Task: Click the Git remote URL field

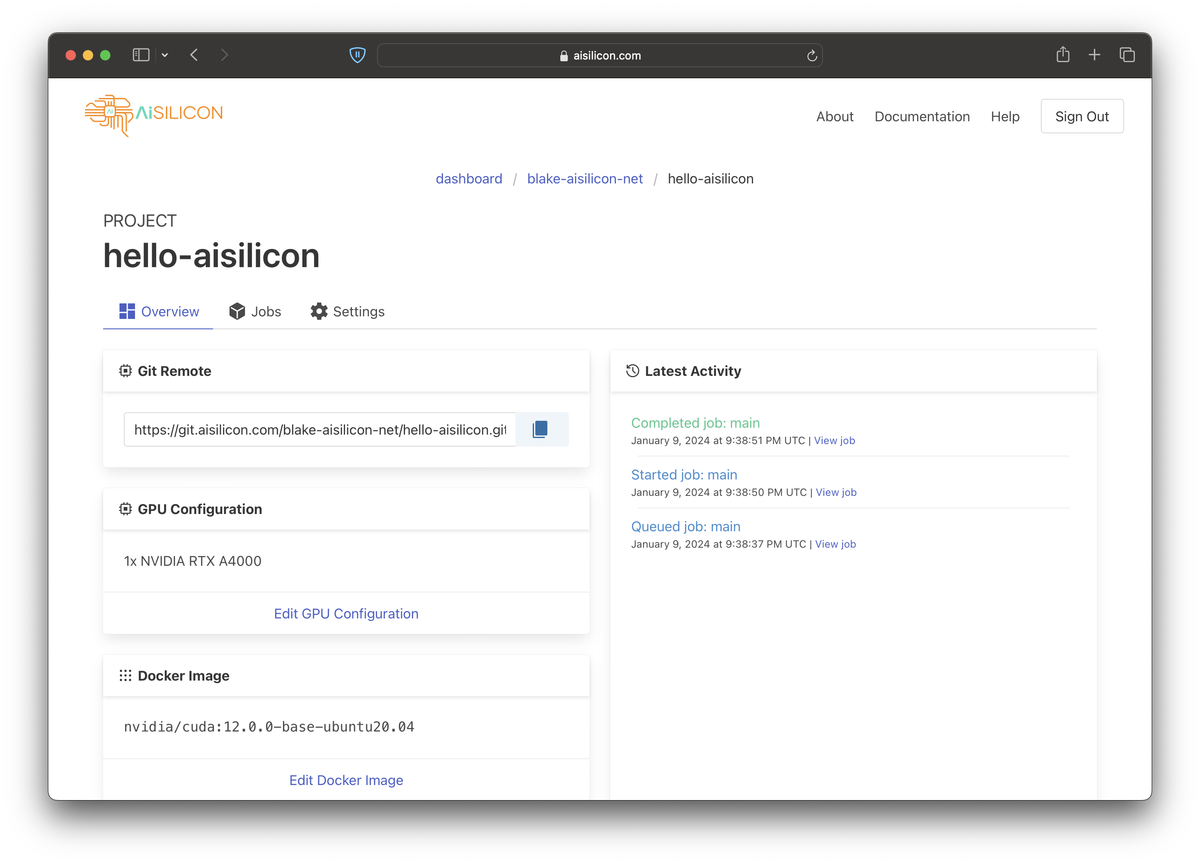Action: click(320, 429)
